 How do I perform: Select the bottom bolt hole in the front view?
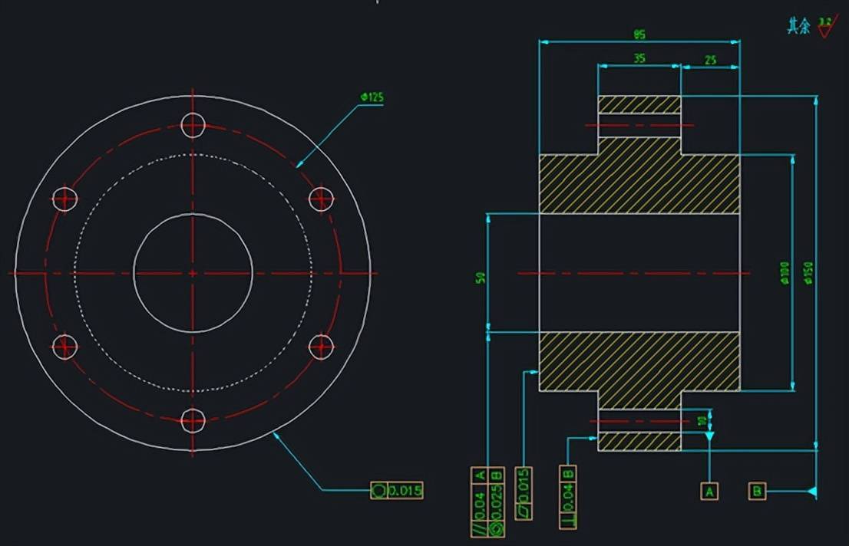pos(193,420)
